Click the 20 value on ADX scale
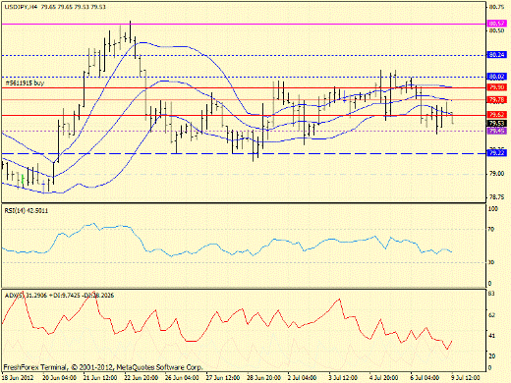This screenshot has width=511, height=383. point(491,356)
